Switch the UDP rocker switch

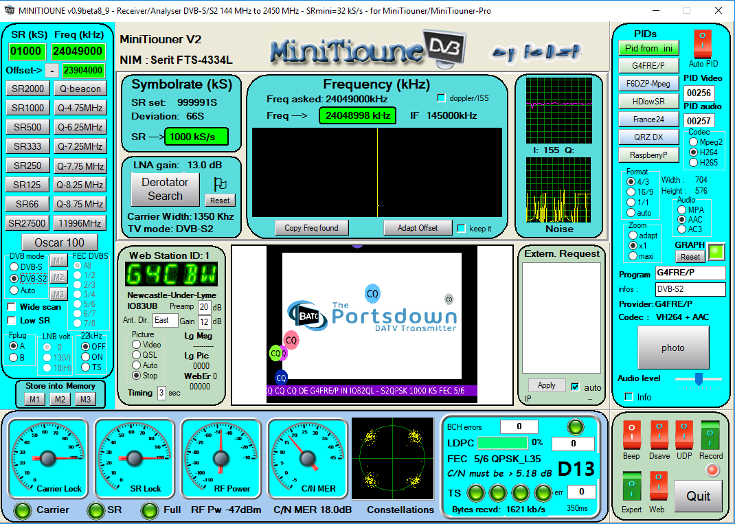pyautogui.click(x=684, y=435)
